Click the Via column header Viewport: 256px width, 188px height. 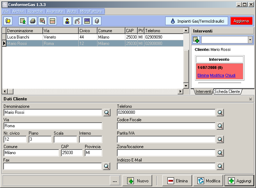coord(61,31)
